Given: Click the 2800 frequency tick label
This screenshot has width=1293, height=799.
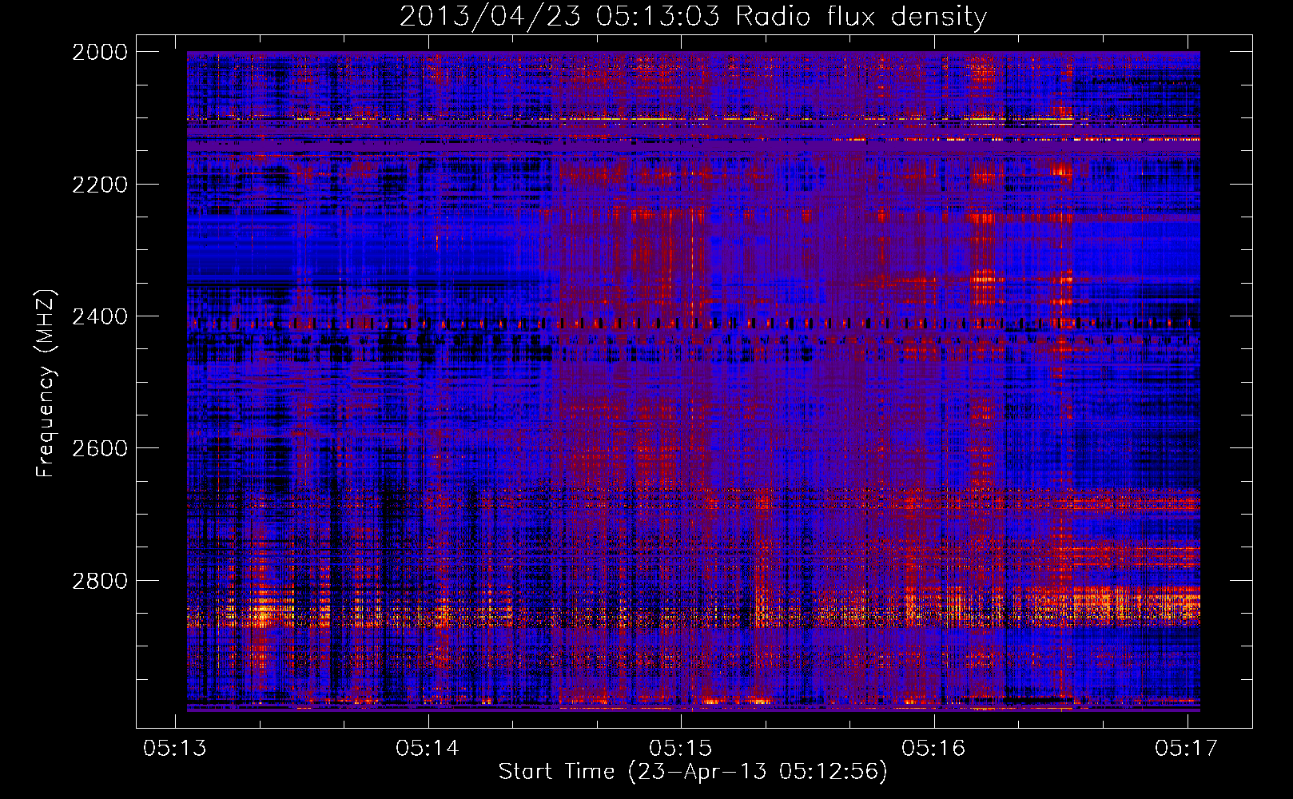Looking at the screenshot, I should pos(100,581).
